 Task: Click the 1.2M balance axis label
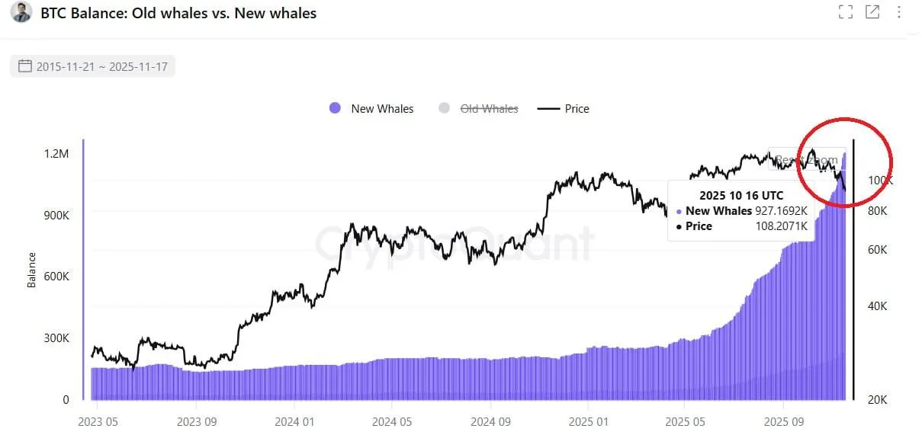pyautogui.click(x=56, y=153)
